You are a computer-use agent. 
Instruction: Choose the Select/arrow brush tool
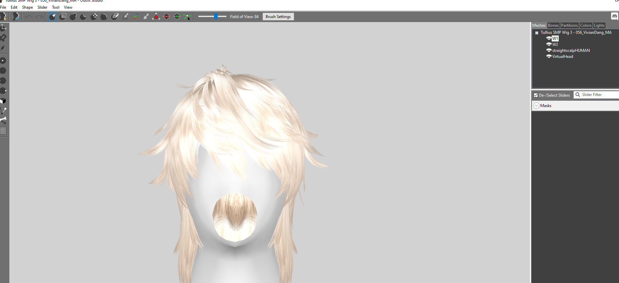52,16
